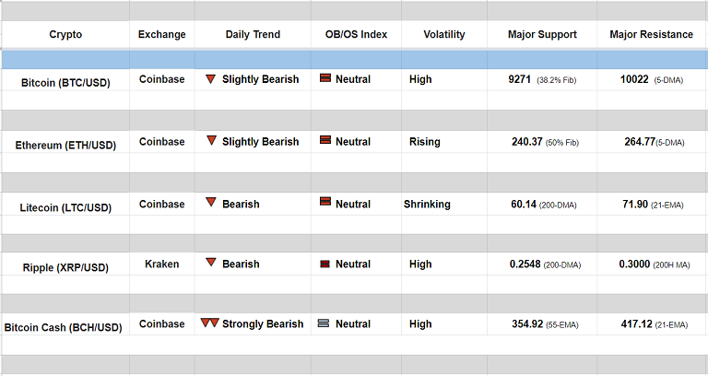Click the Bitcoin (BTC/USD) row label
The width and height of the screenshot is (708, 376).
coord(65,83)
